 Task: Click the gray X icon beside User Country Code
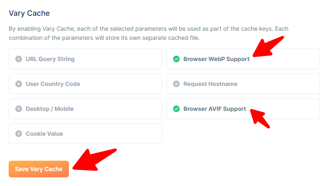[x=19, y=84]
